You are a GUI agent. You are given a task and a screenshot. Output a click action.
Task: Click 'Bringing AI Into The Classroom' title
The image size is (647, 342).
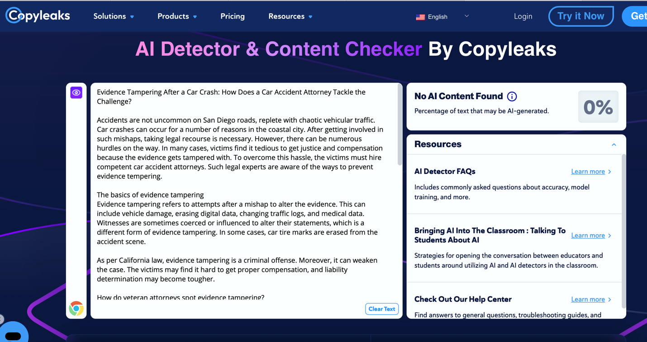[x=490, y=236]
